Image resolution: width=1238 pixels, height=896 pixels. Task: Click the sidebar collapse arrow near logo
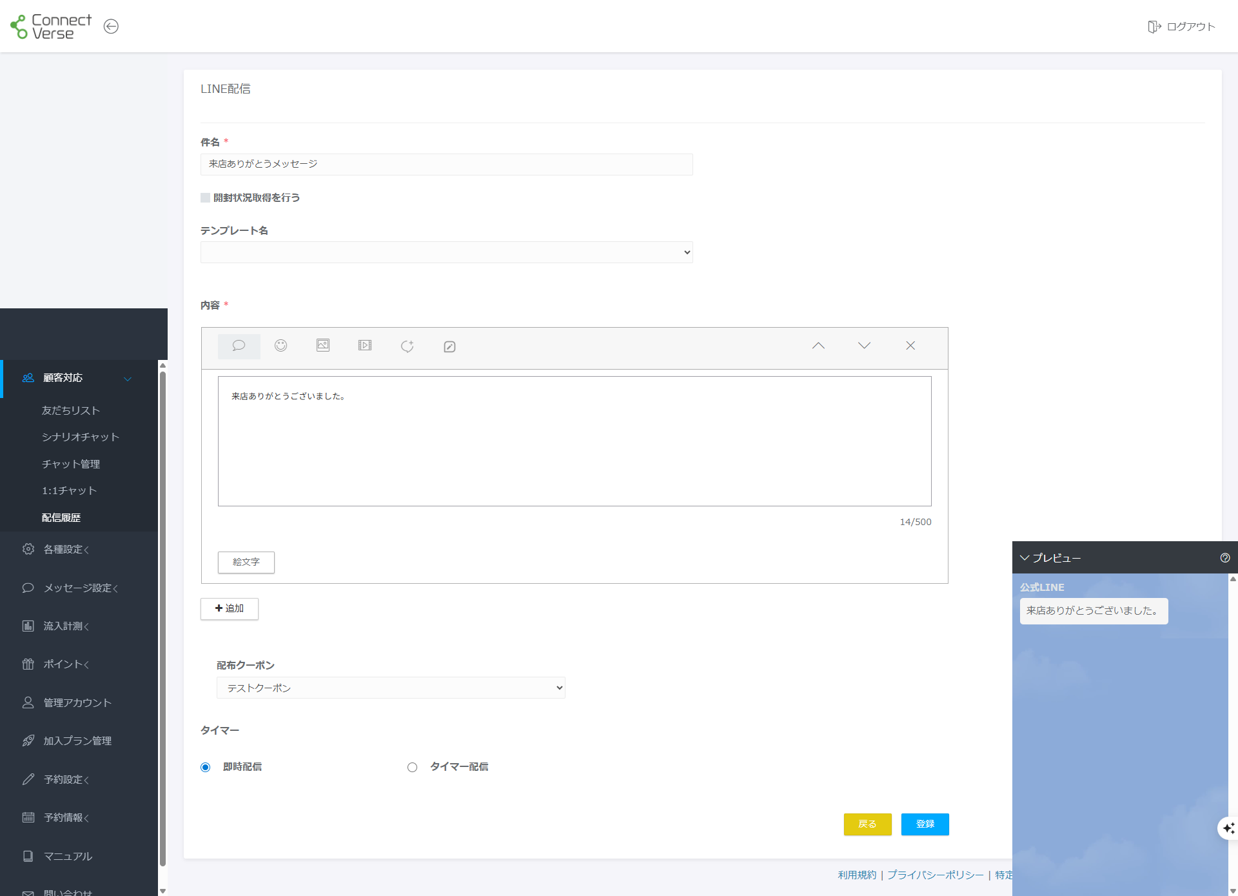(111, 26)
